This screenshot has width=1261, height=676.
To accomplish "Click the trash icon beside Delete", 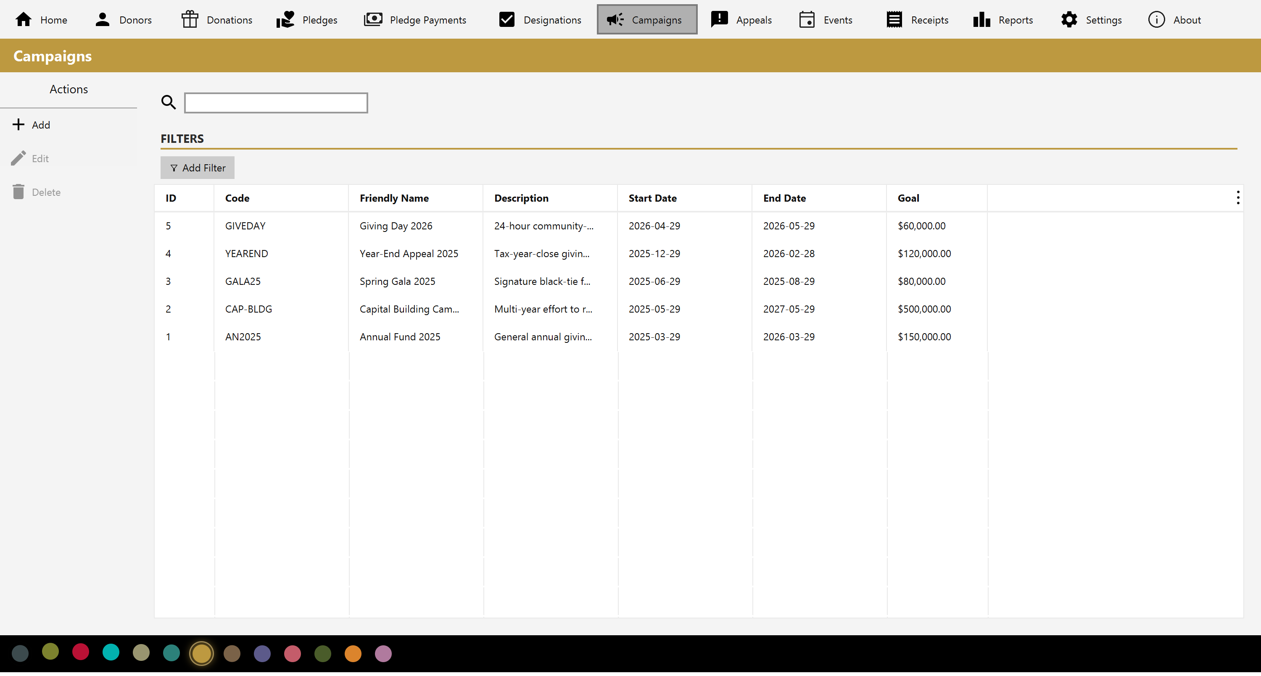I will (x=18, y=192).
